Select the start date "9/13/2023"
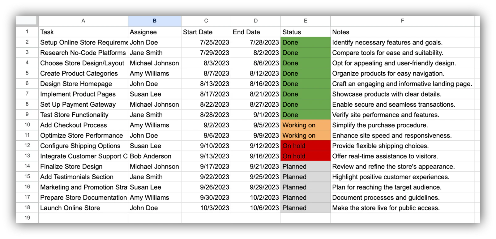Image resolution: width=496 pixels, height=239 pixels. [206, 156]
